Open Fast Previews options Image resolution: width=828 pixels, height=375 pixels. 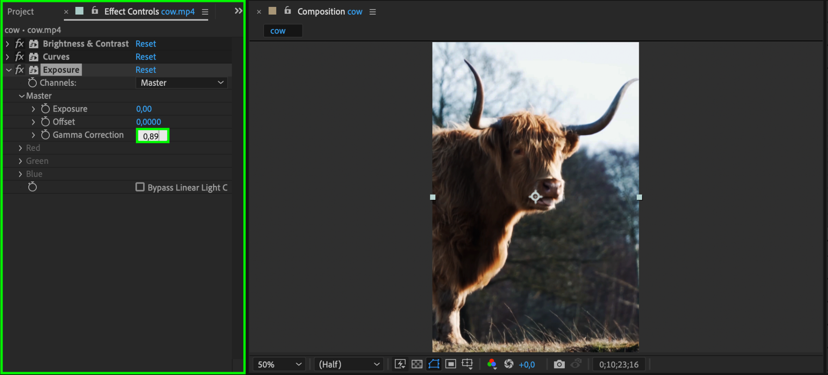tap(400, 364)
